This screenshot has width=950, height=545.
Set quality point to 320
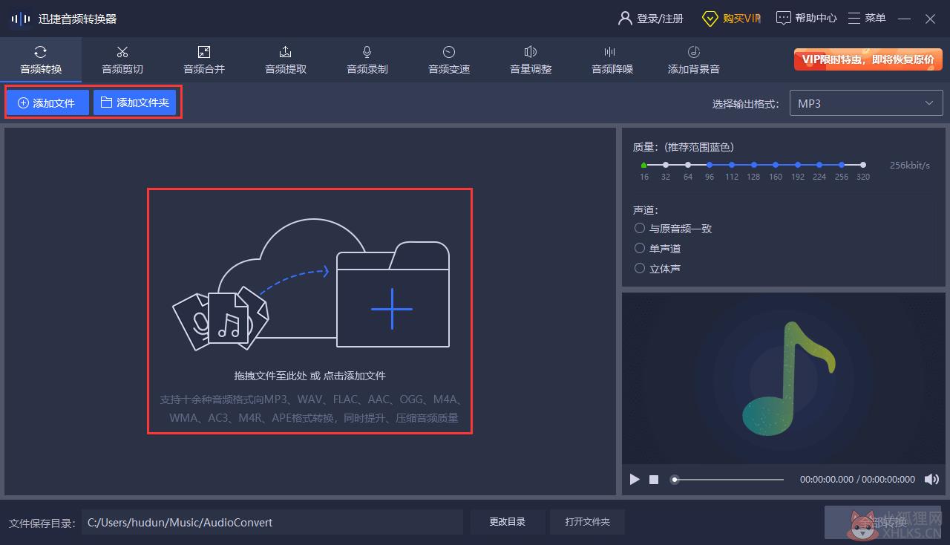click(x=863, y=165)
